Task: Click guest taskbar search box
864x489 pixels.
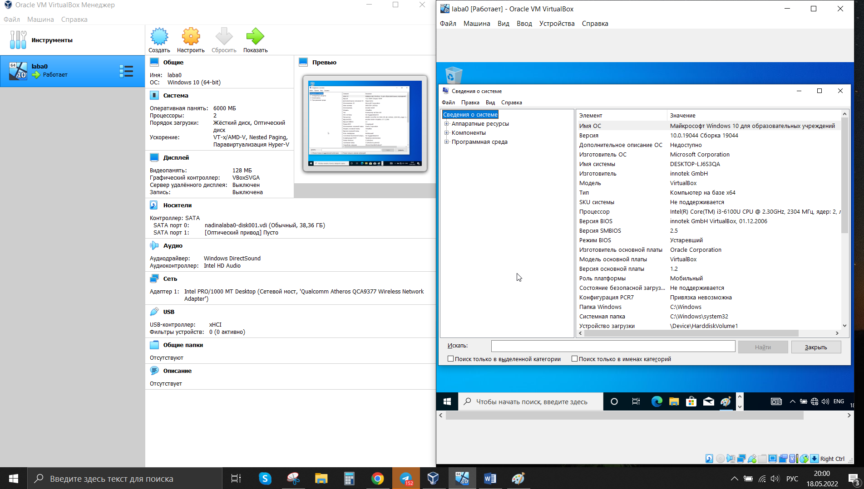Action: 531,401
